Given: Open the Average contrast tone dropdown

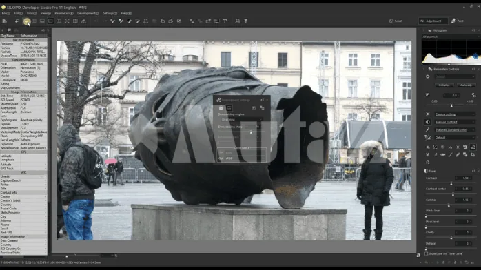Looking at the screenshot, I should coord(455,122).
